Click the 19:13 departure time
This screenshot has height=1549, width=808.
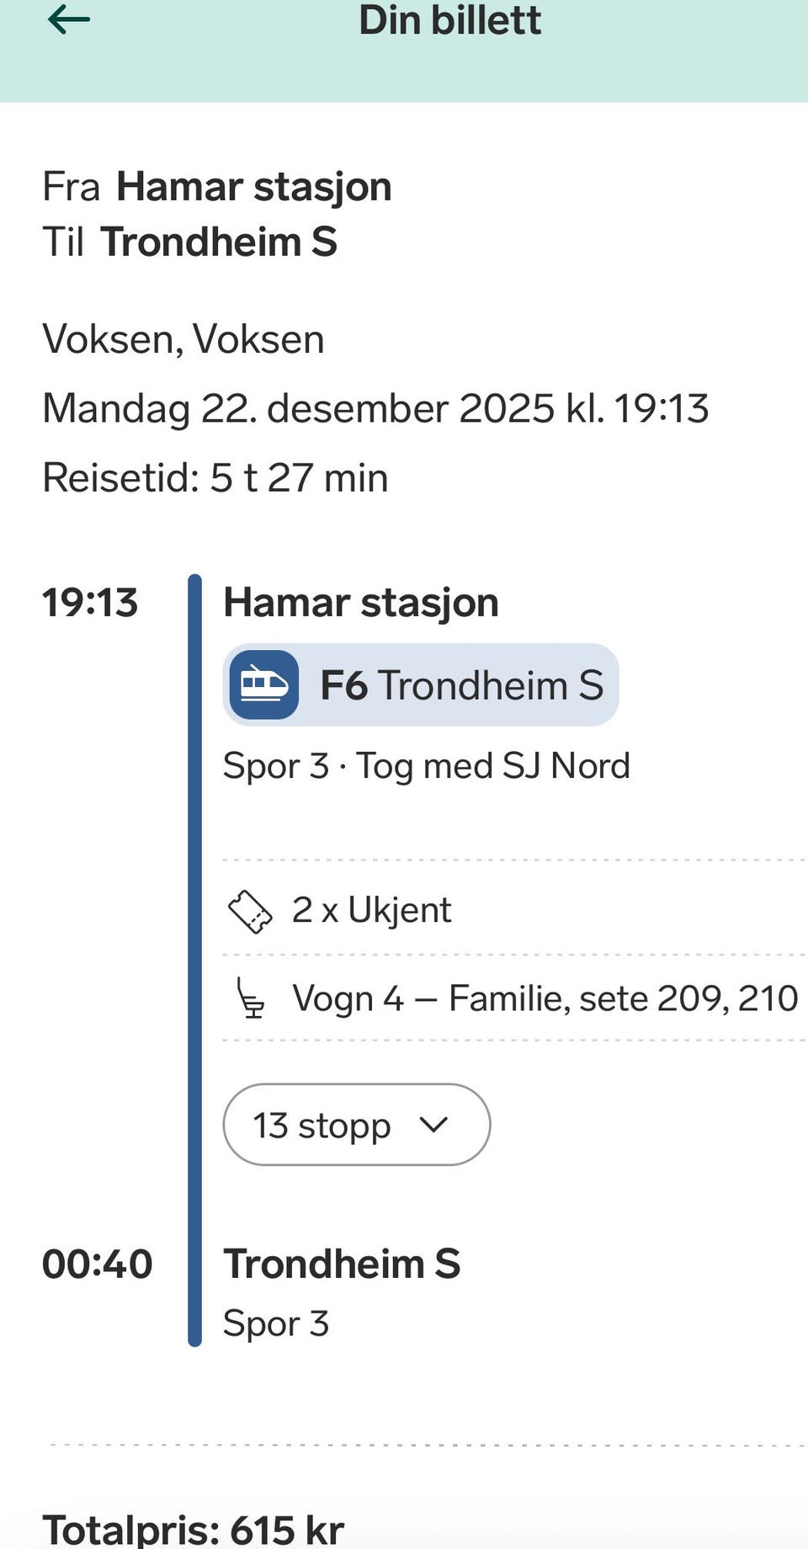pyautogui.click(x=90, y=603)
